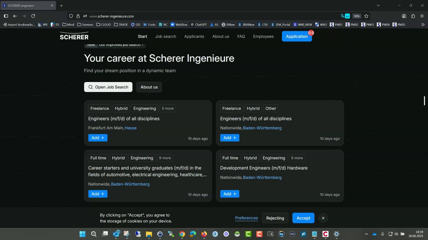Click the translate page icon in address bar

coord(345,16)
